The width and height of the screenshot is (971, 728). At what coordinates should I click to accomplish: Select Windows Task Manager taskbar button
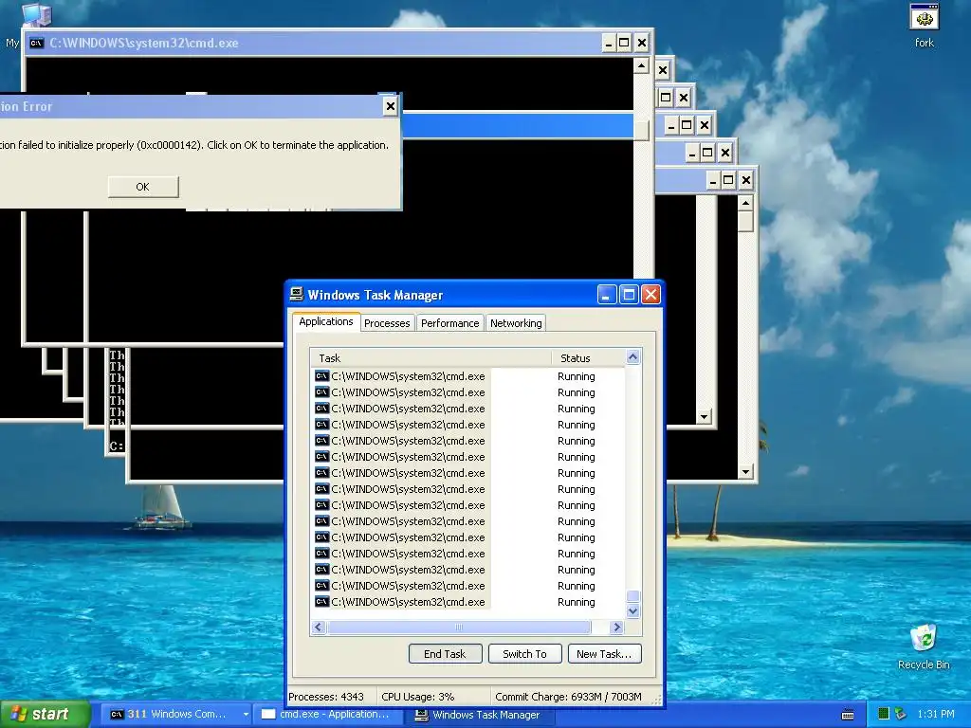[477, 715]
